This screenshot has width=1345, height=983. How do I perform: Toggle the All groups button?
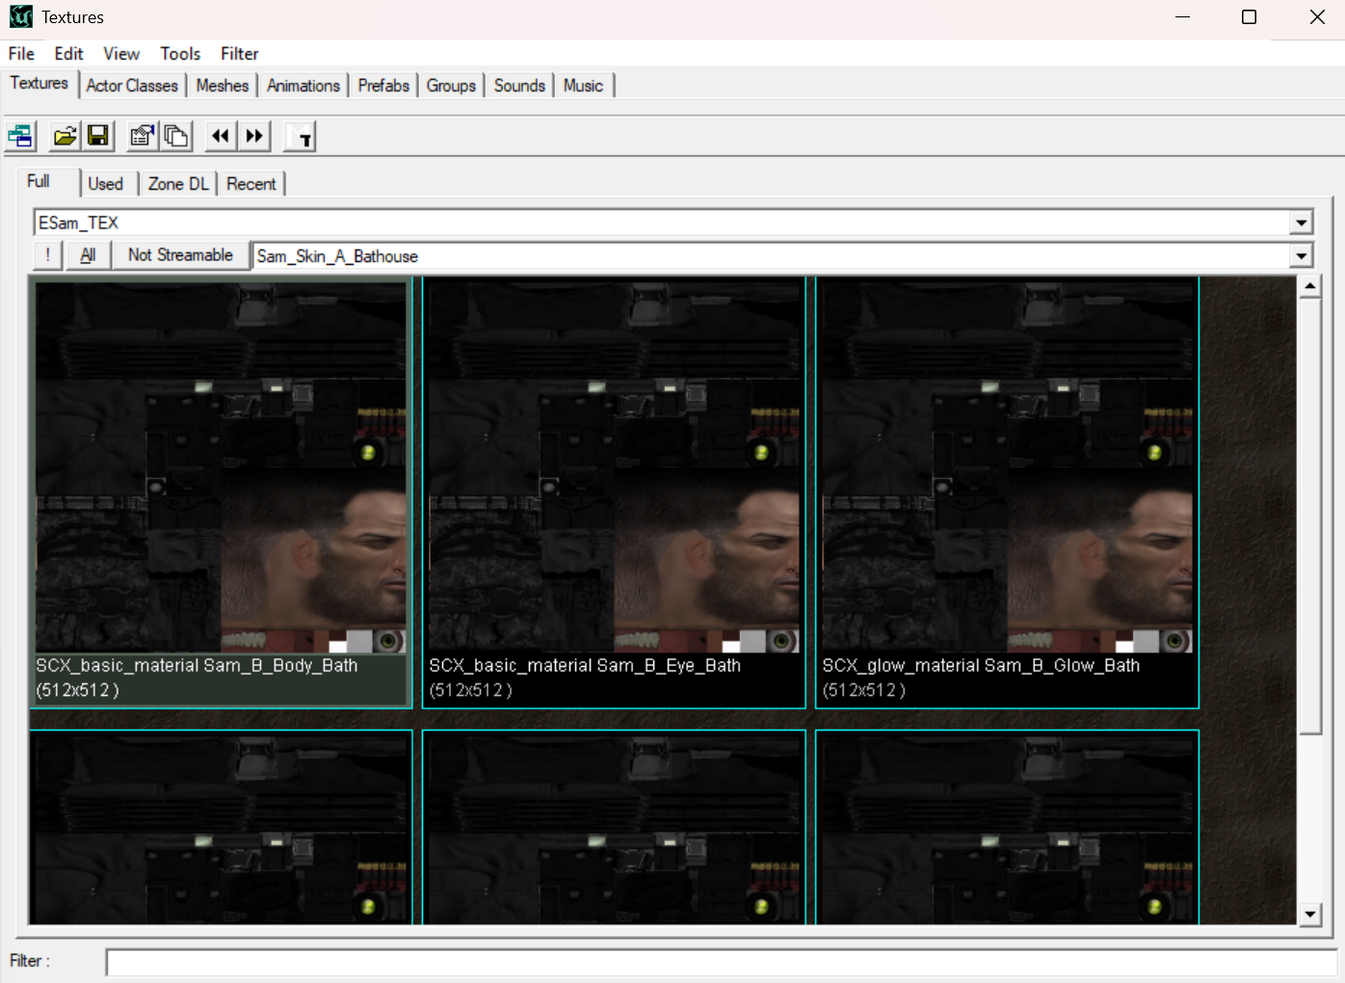click(x=88, y=255)
